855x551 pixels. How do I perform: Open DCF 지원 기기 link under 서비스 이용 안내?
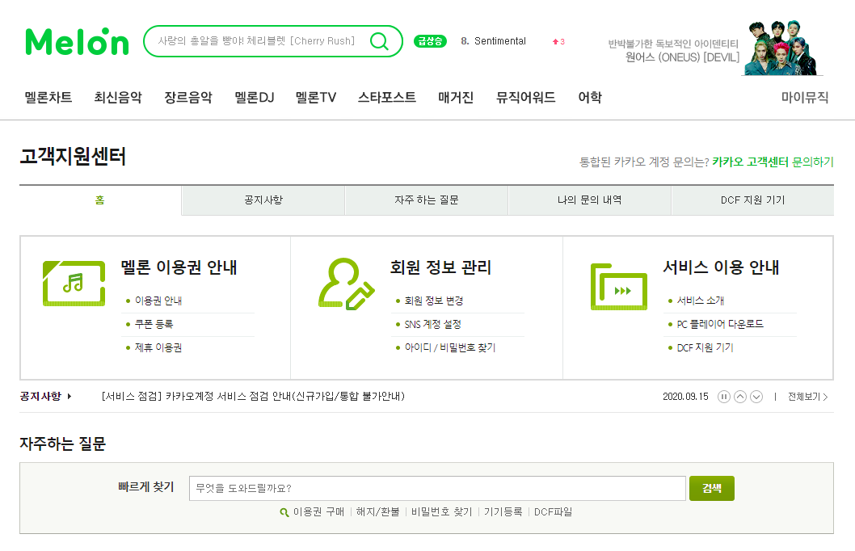(x=705, y=347)
